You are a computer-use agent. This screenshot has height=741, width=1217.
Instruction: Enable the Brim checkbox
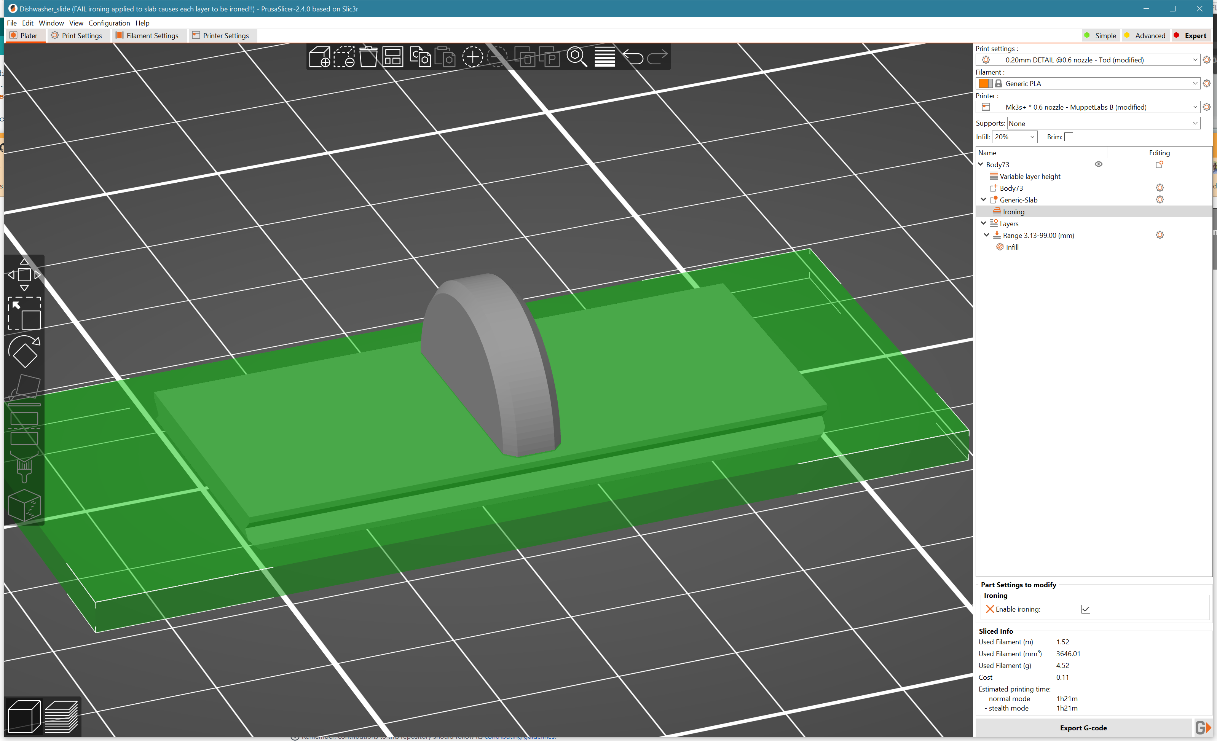1068,137
